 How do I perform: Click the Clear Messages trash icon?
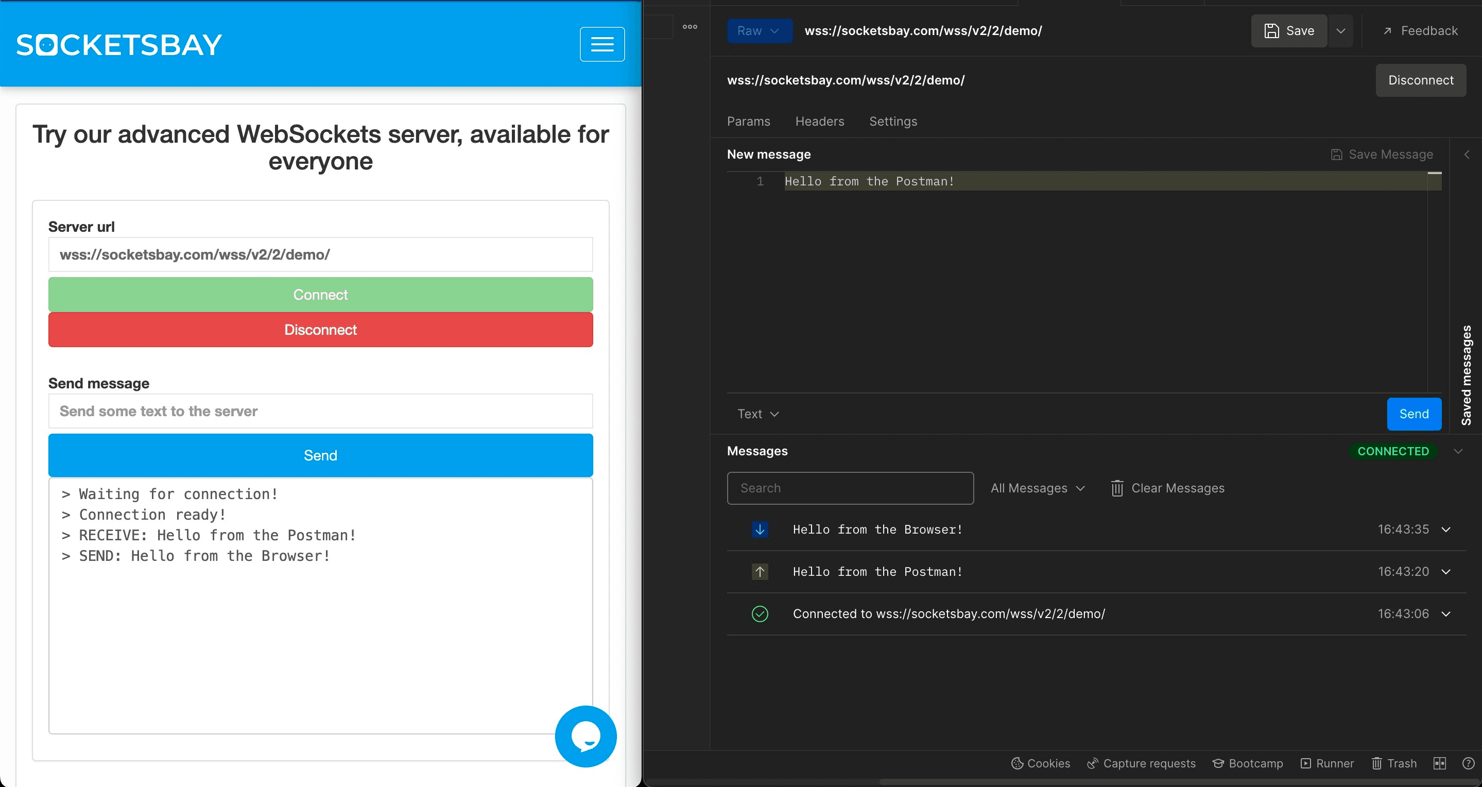[x=1117, y=488]
